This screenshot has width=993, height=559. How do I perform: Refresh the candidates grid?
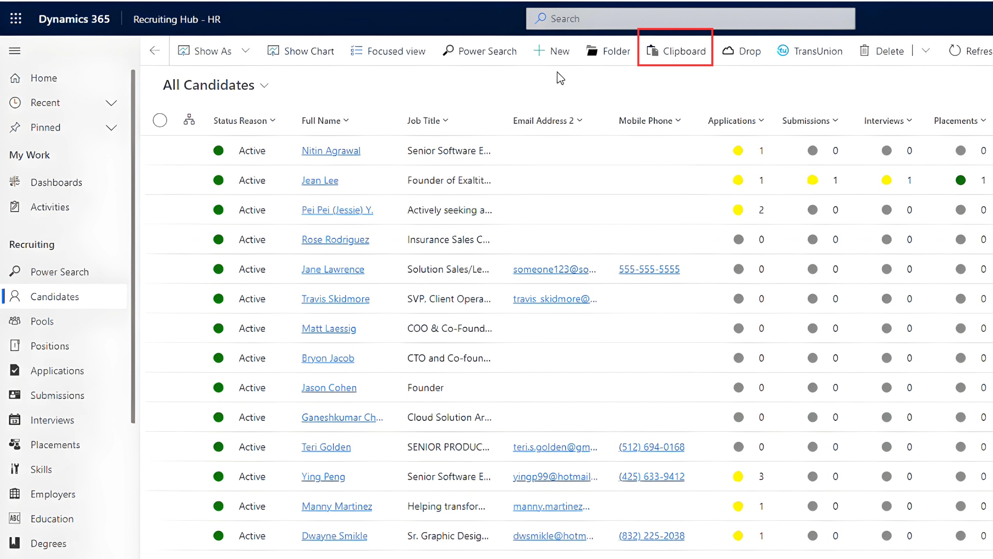pos(970,51)
